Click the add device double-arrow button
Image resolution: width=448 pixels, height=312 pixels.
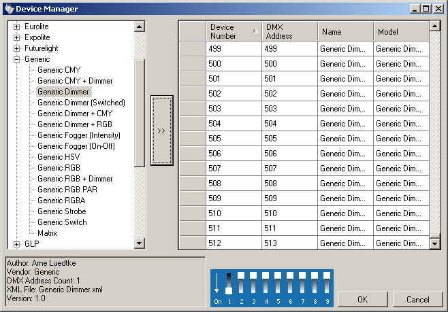(161, 131)
